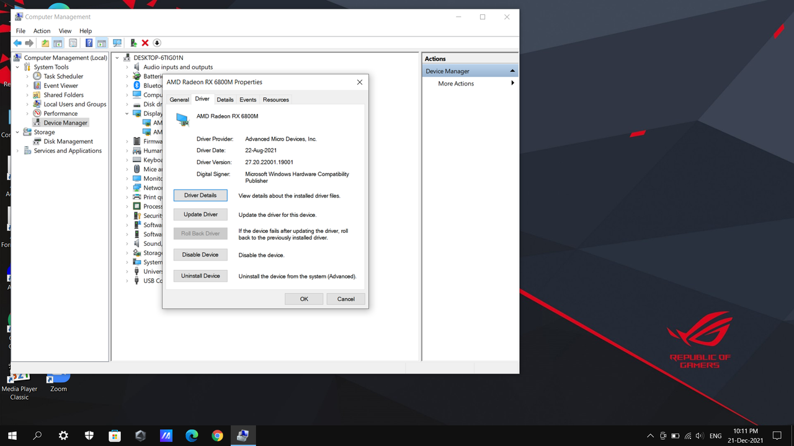This screenshot has width=794, height=446.
Task: Collapse the DESKTOP-6TIG01N root node
Action: coord(117,58)
